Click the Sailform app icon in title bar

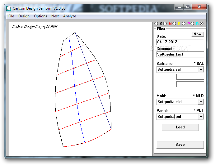9,8
